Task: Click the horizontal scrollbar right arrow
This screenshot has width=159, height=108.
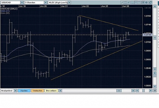Action: point(133,91)
